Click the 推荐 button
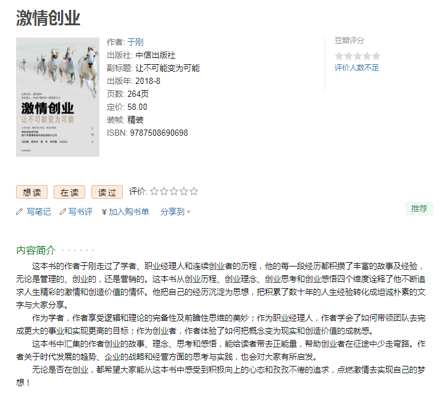 419,209
